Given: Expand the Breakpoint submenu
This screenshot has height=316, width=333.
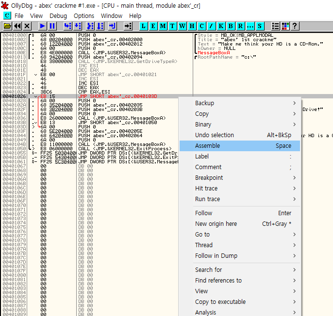Looking at the screenshot, I should pos(240,178).
